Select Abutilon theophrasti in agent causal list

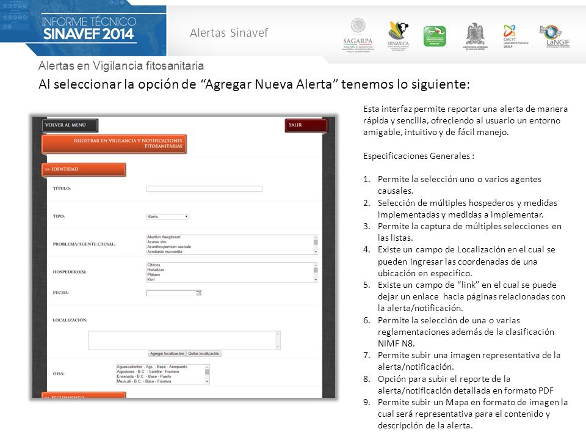(164, 237)
